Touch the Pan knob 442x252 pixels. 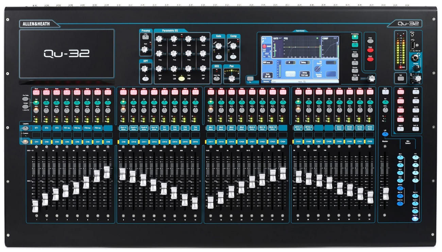click(232, 78)
